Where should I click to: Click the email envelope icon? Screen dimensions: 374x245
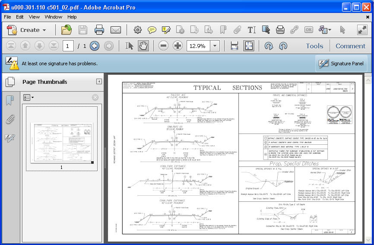coord(115,30)
